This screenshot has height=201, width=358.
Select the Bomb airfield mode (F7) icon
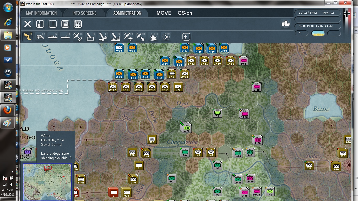tap(103, 37)
